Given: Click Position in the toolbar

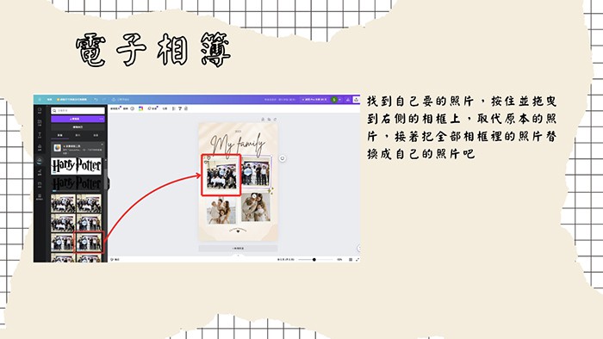Looking at the screenshot, I should point(165,108).
